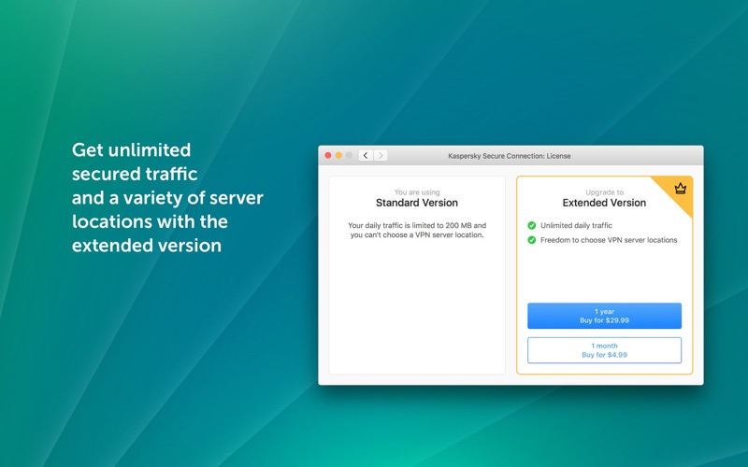Click the crown icon on Extended Version card
The height and width of the screenshot is (467, 748).
pos(681,189)
